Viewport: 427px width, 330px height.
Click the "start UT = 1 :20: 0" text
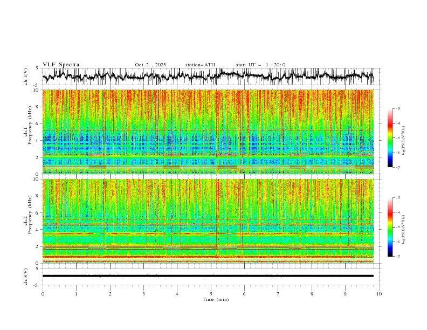tap(260, 65)
